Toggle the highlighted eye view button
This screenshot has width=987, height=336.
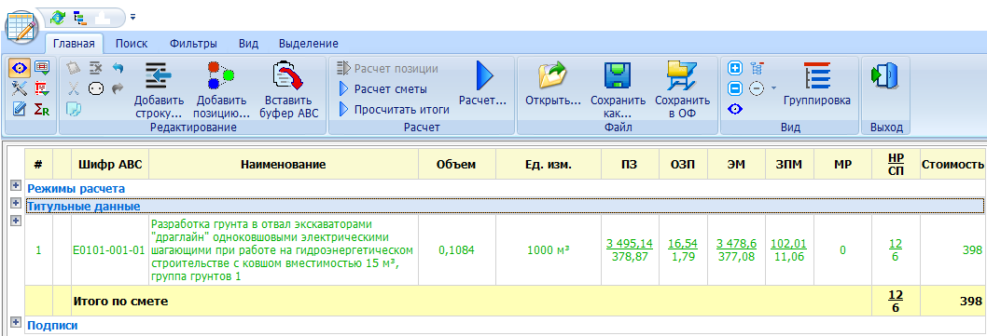(21, 68)
